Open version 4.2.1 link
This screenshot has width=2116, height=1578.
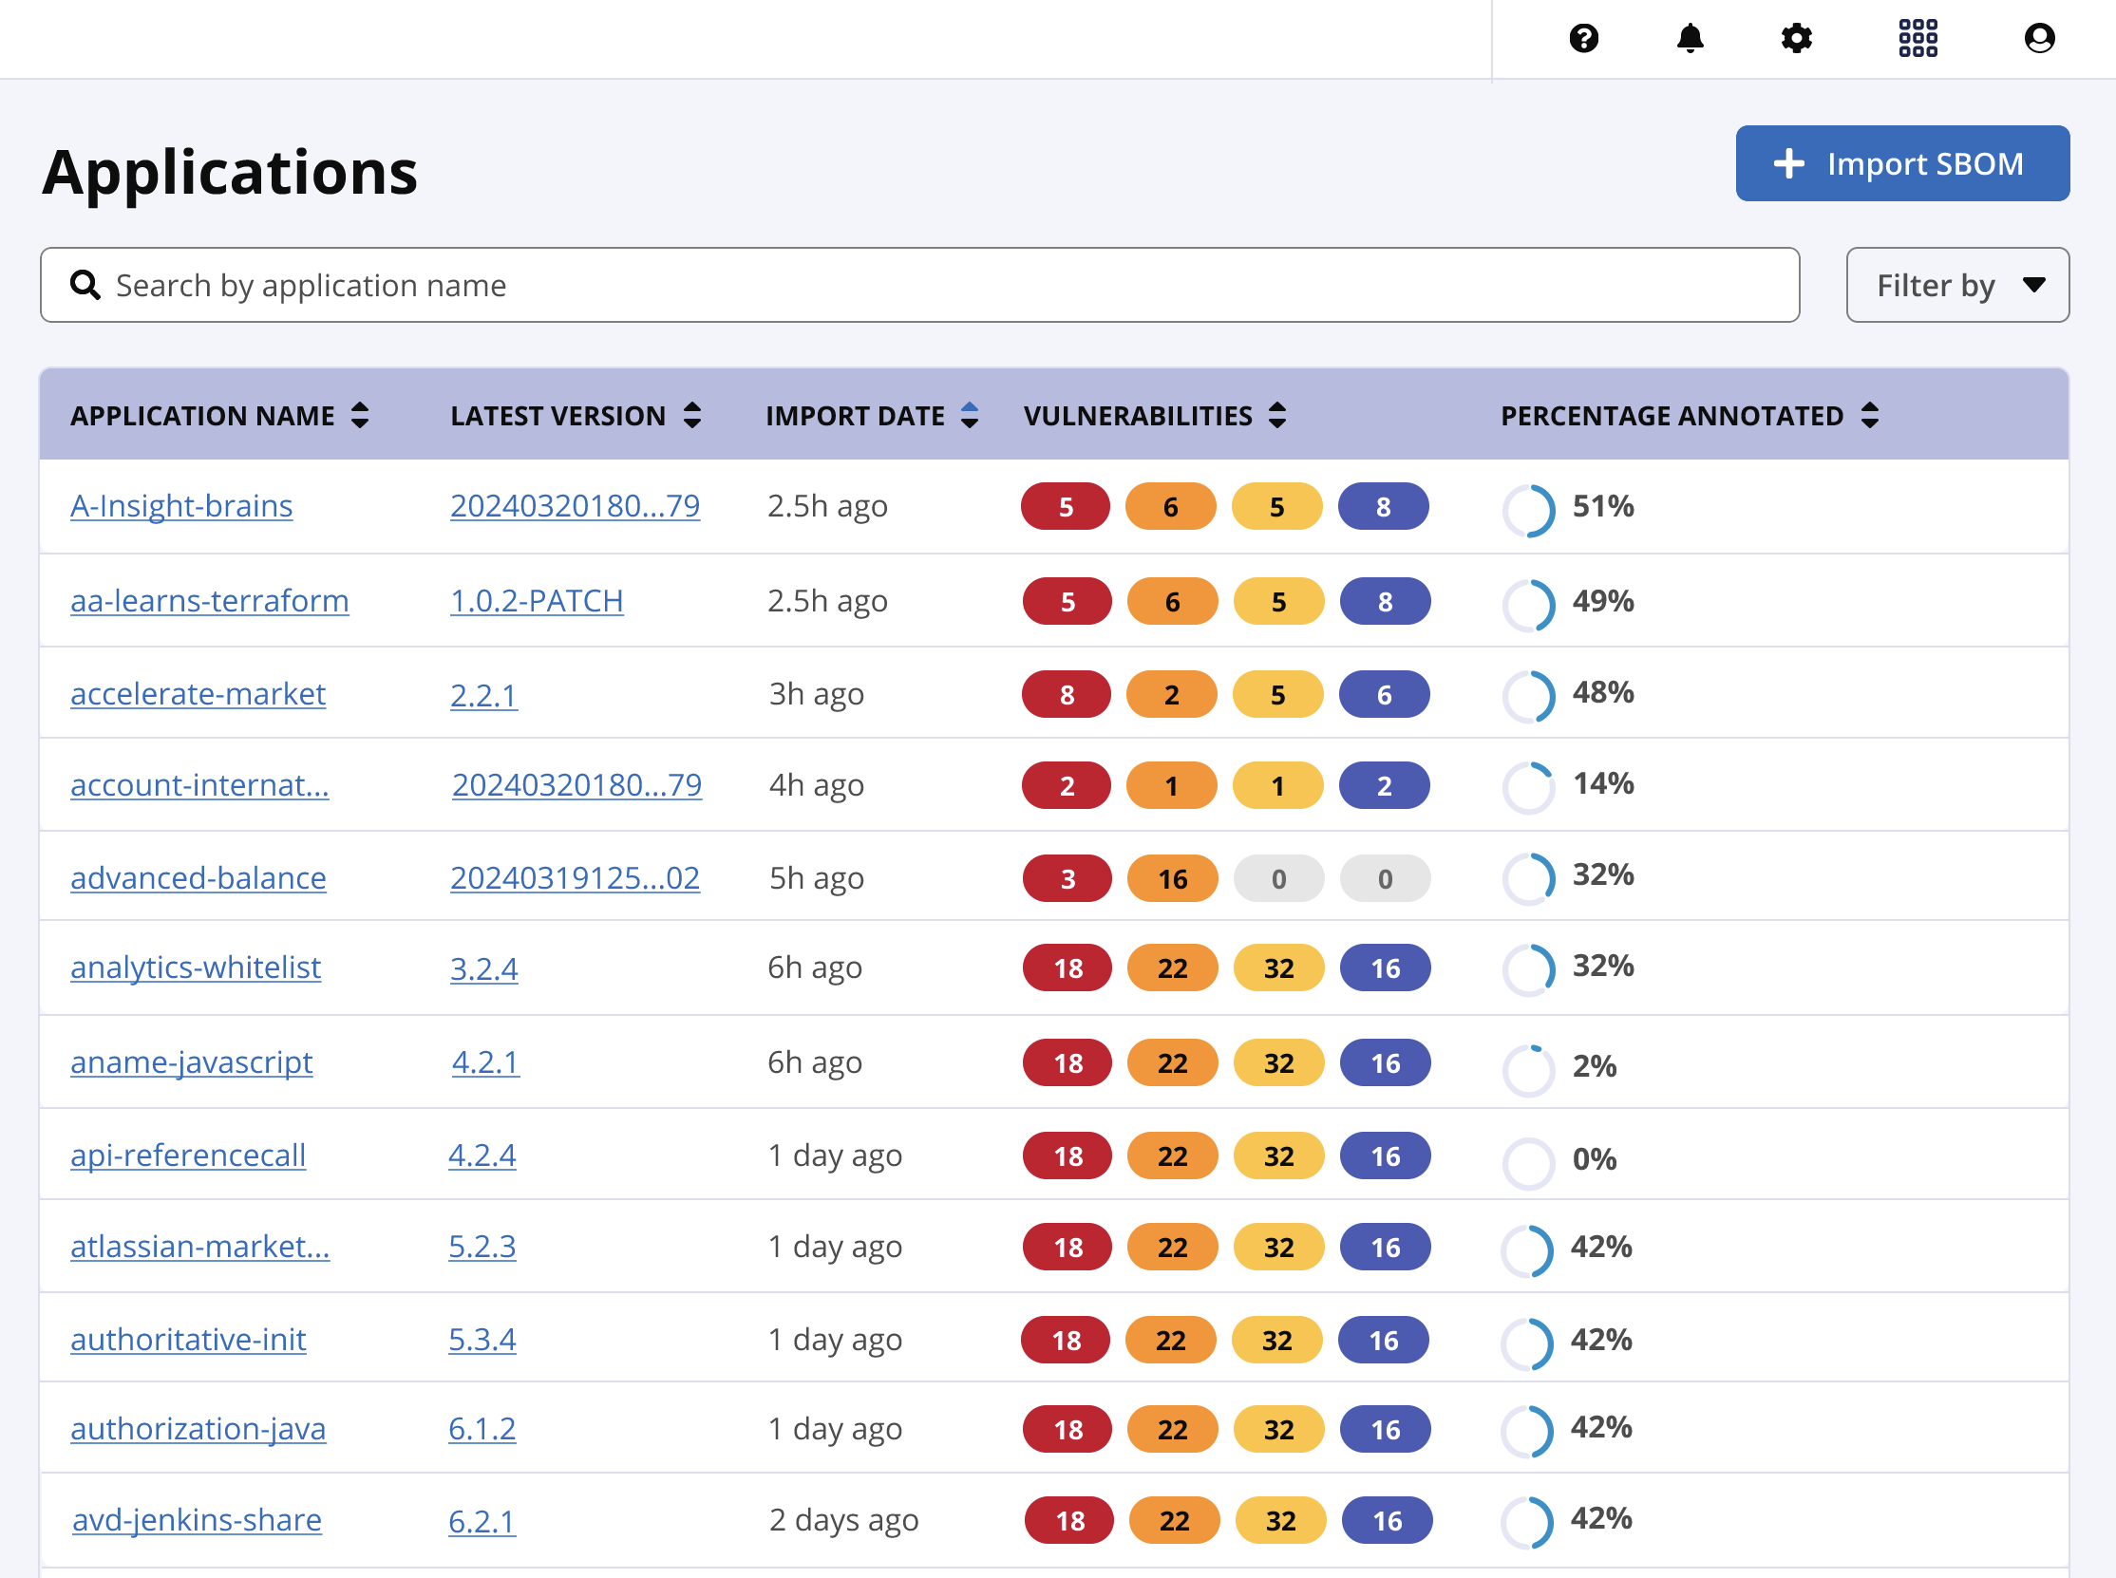[x=485, y=1061]
